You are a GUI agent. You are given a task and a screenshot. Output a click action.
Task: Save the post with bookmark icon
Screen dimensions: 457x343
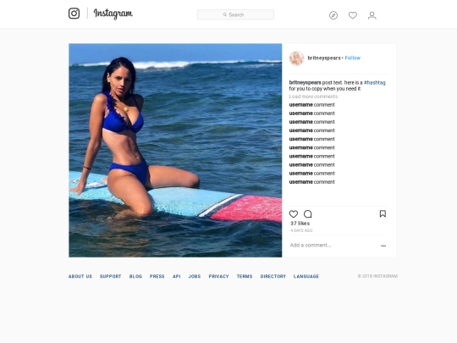383,213
